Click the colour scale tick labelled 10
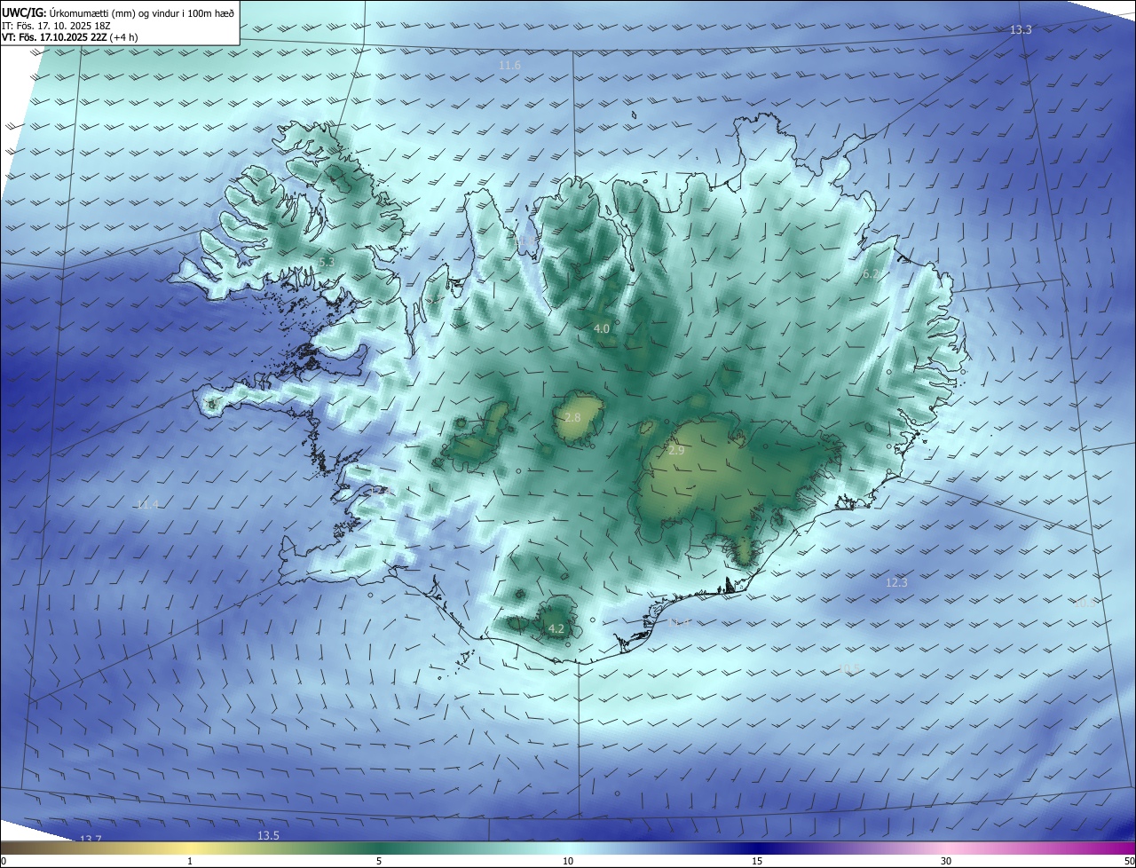 (568, 861)
